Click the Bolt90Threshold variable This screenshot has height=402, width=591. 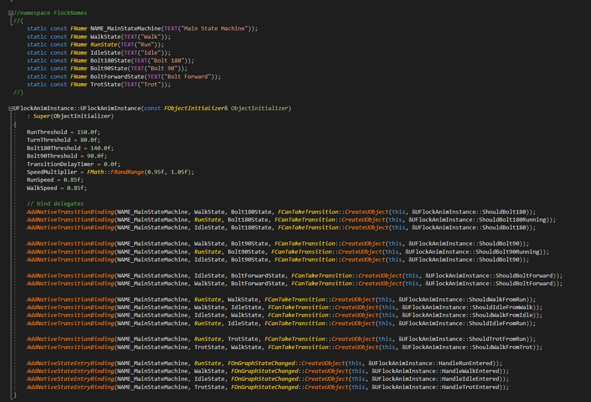(52, 156)
